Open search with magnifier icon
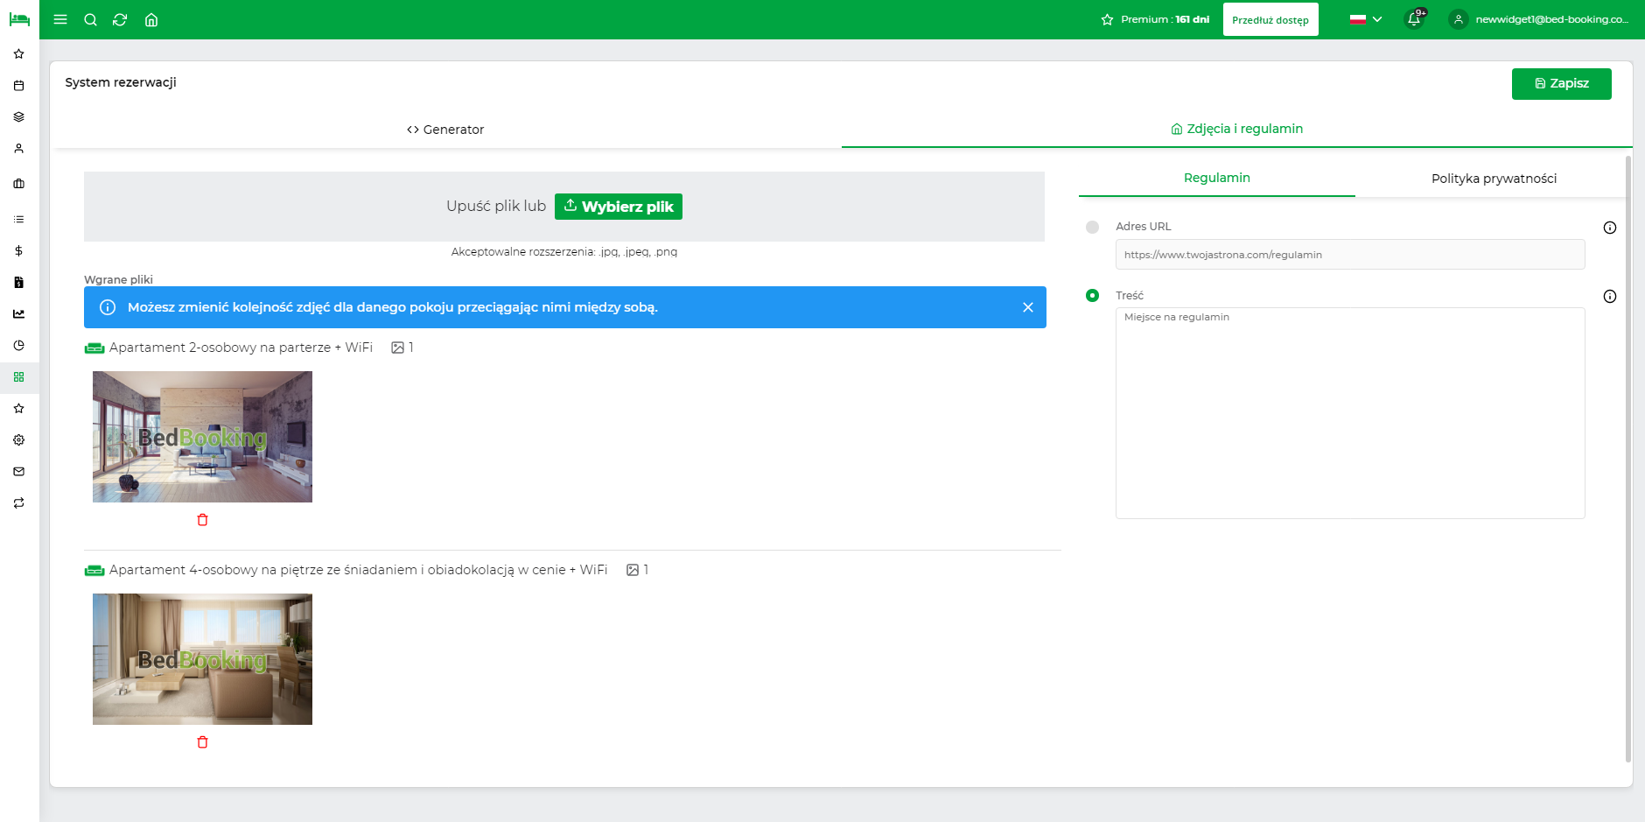 coord(90,19)
